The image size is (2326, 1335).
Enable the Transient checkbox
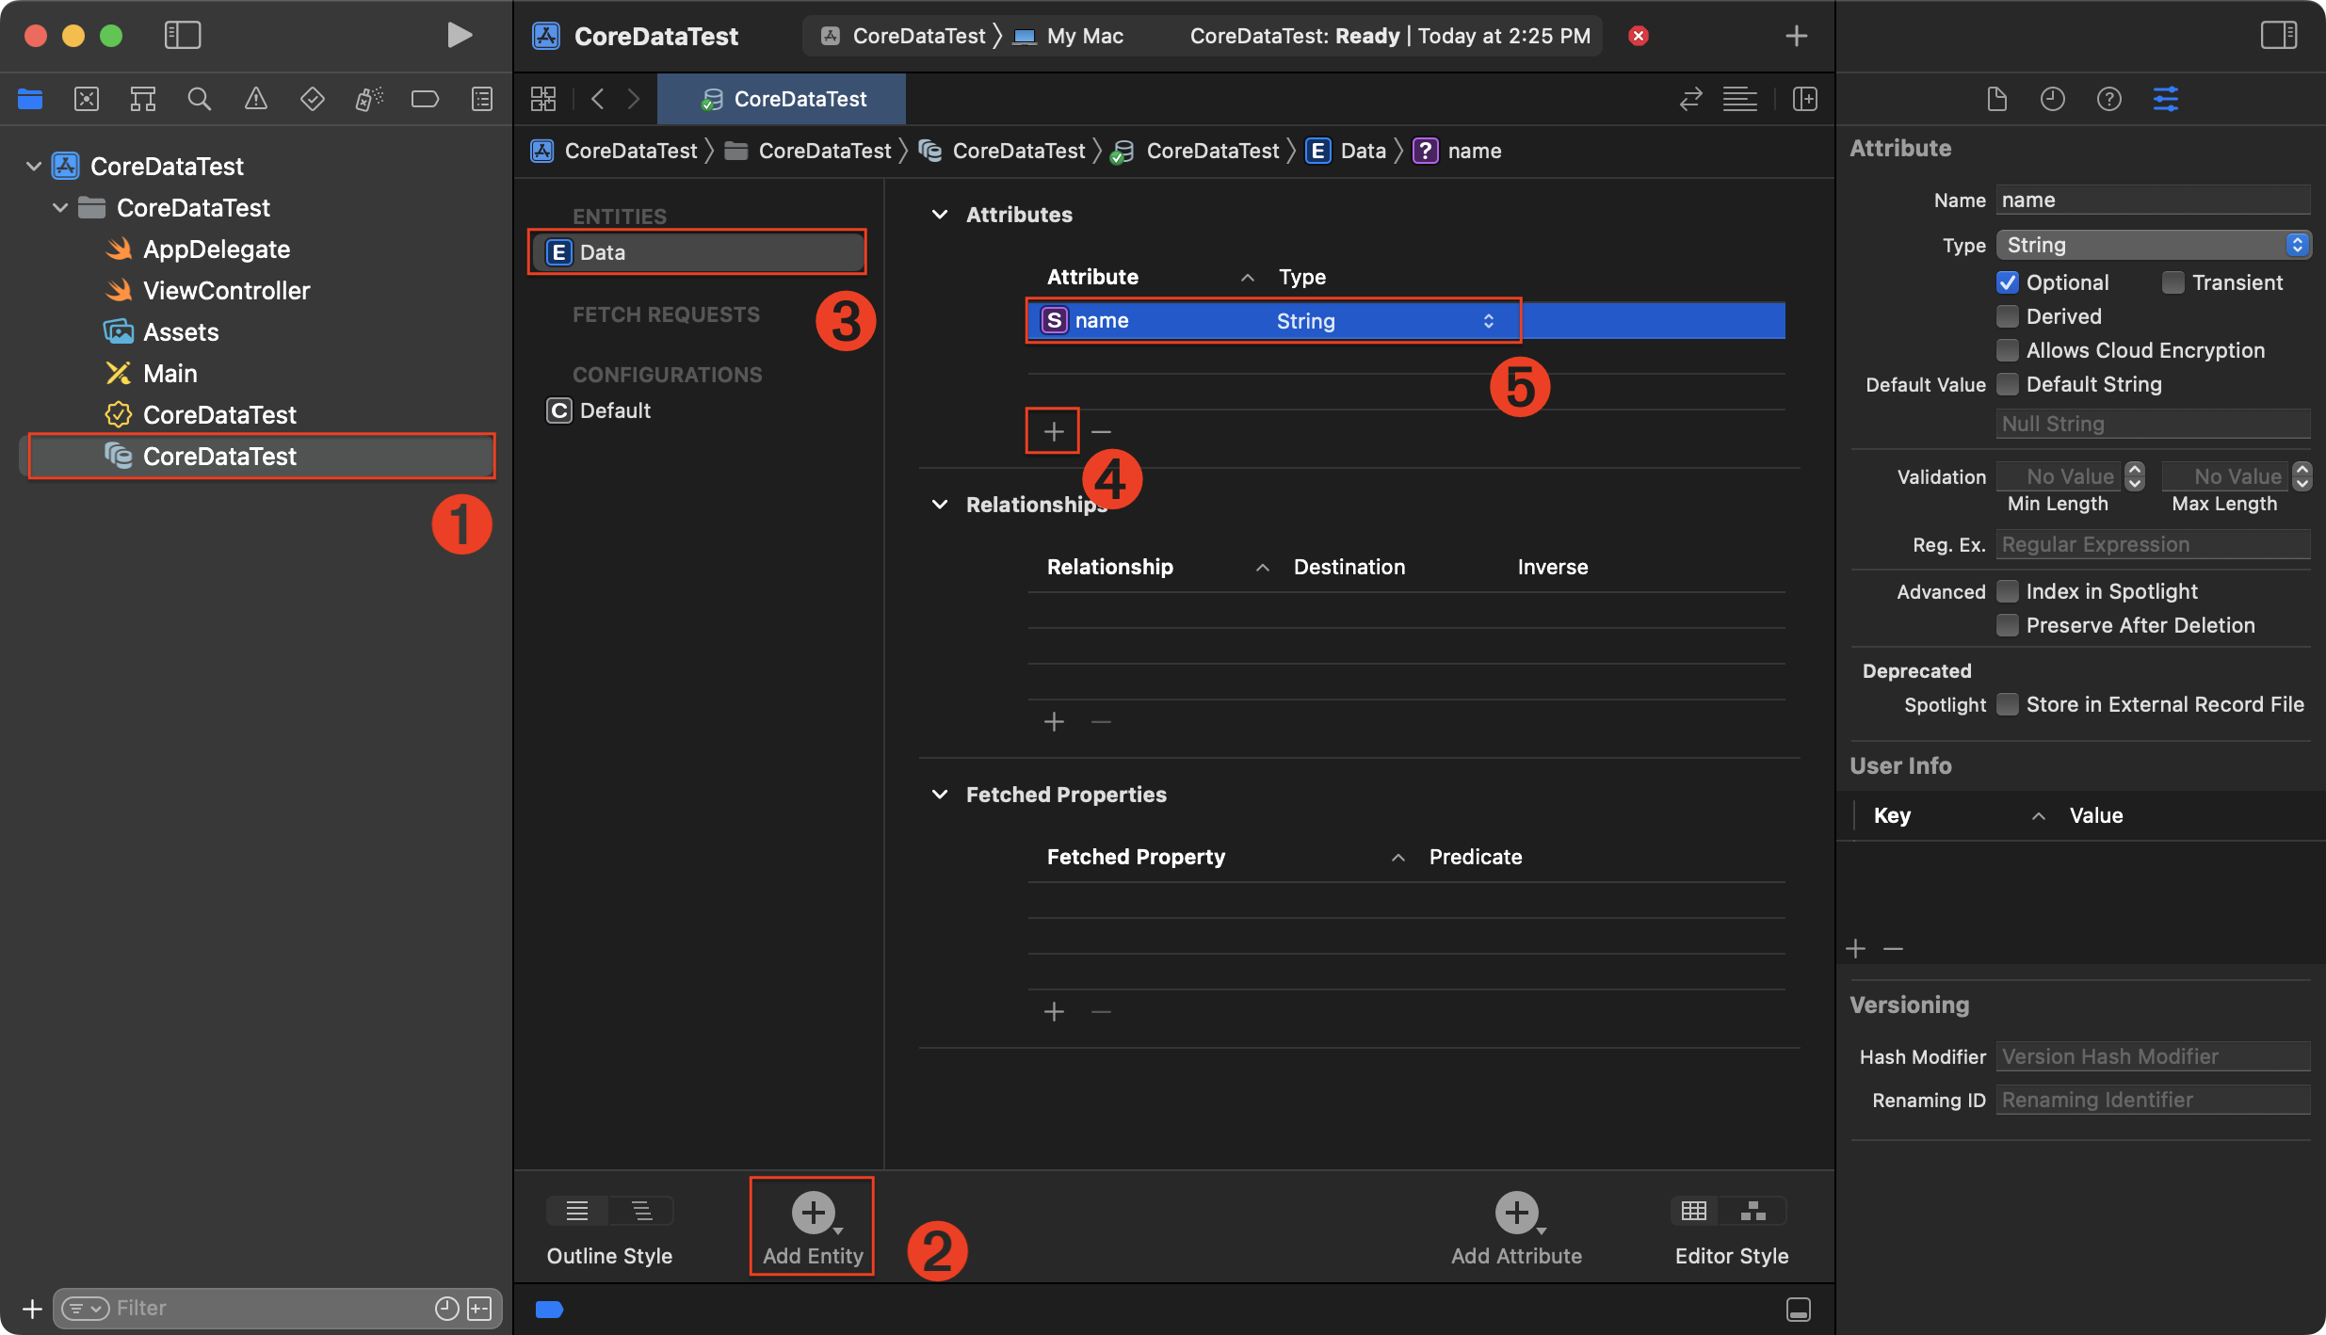tap(2173, 282)
